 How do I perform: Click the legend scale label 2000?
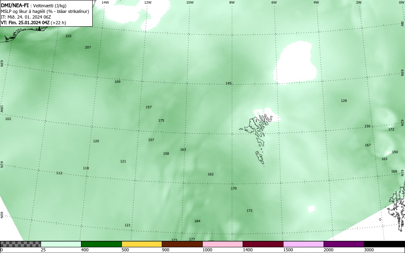click(328, 250)
